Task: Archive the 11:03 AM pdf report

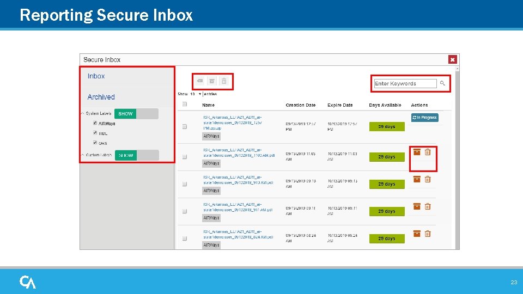Action: coord(417,152)
